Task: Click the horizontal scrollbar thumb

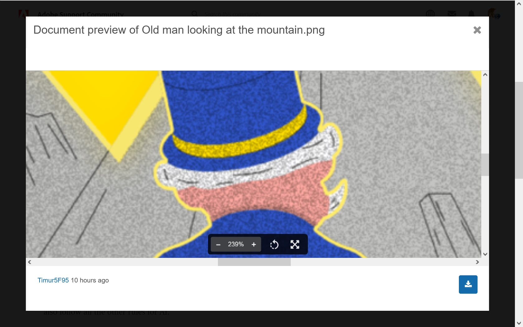Action: pyautogui.click(x=254, y=262)
